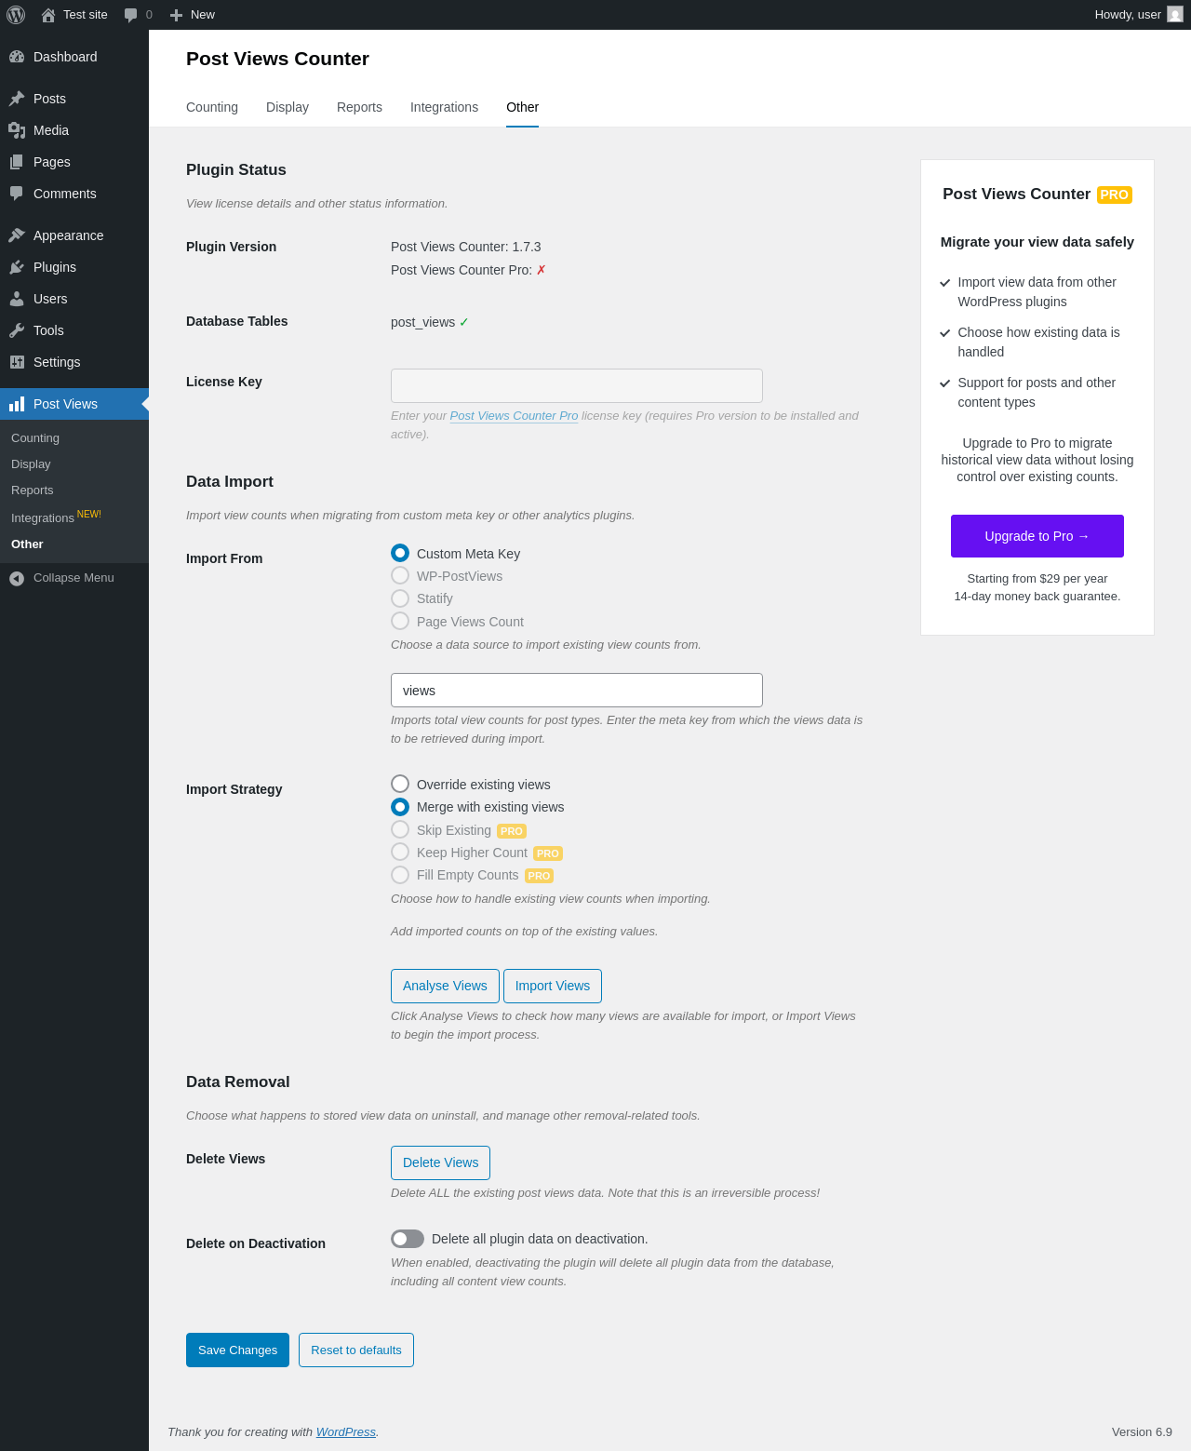
Task: Click the WordPress logo icon
Action: tap(16, 15)
